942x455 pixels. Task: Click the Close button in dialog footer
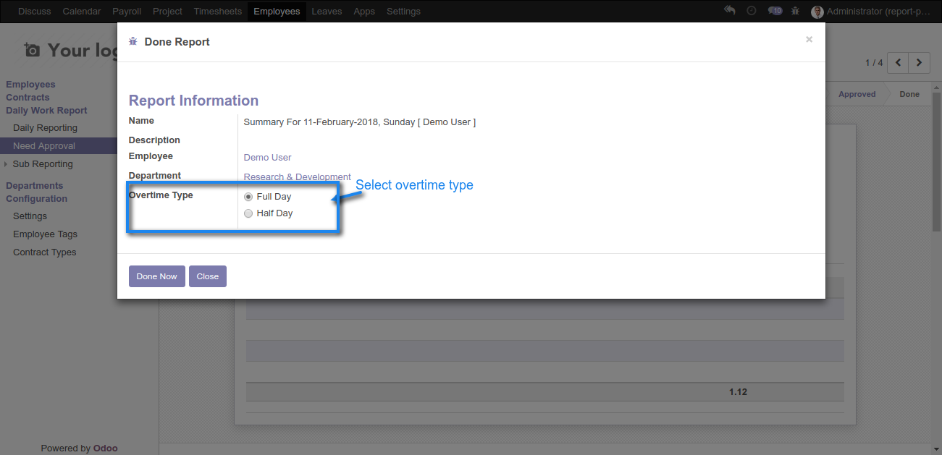[x=208, y=276]
